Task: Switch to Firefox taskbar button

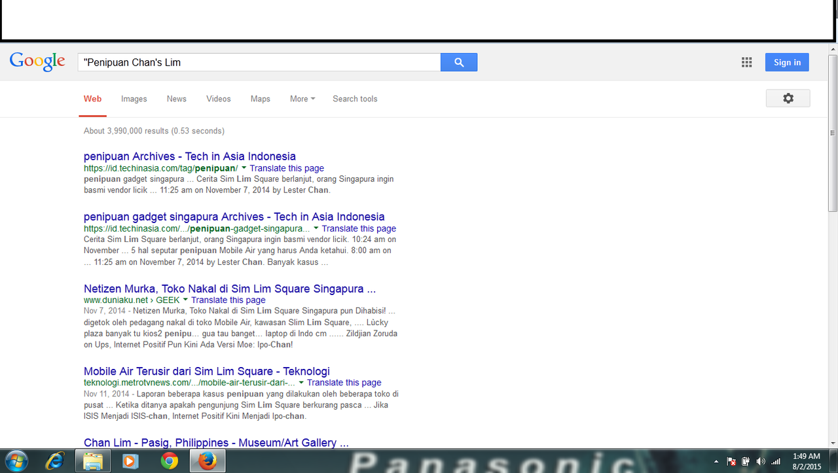Action: click(x=208, y=461)
